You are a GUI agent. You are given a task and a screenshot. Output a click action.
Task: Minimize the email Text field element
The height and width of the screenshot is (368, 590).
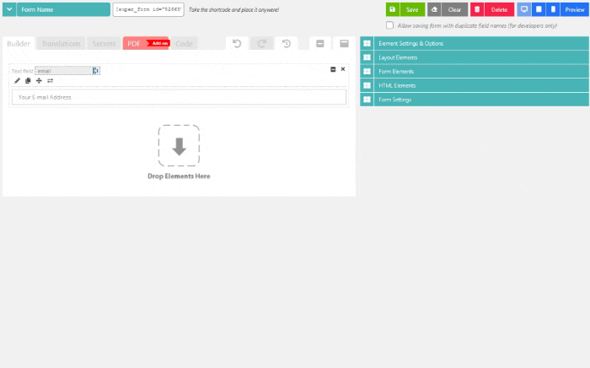tap(333, 69)
